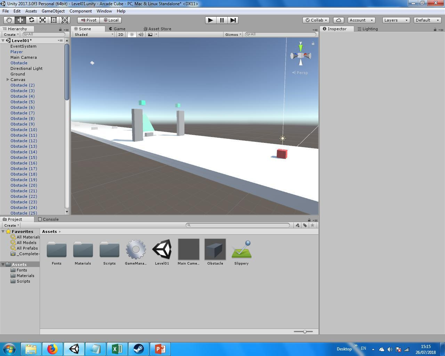Switch to the Lighting tab
Screen dimensions: 445x356
point(367,29)
